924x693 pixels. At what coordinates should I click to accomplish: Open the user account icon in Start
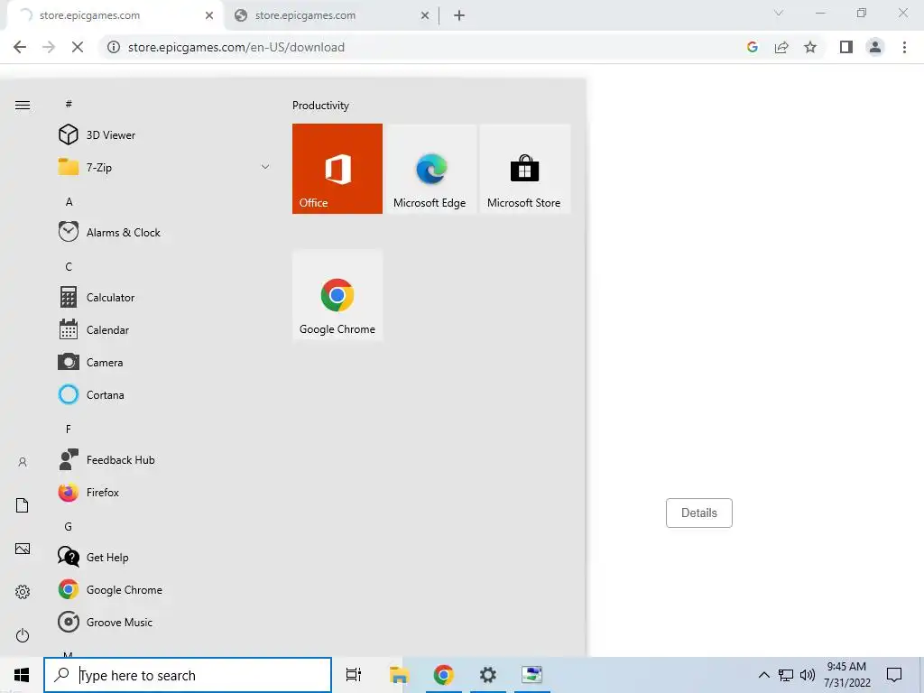click(x=23, y=462)
